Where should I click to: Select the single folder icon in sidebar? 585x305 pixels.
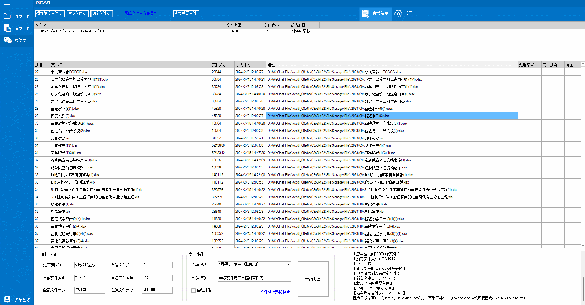point(7,16)
